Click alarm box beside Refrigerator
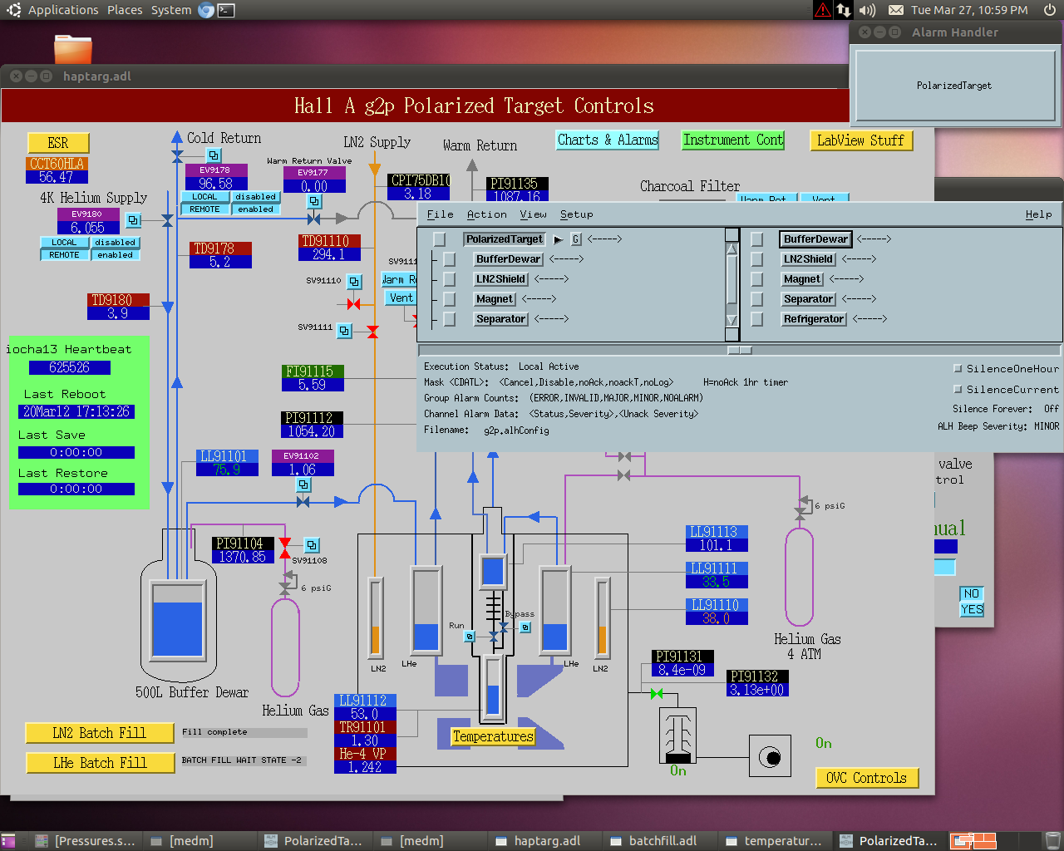 coord(756,319)
